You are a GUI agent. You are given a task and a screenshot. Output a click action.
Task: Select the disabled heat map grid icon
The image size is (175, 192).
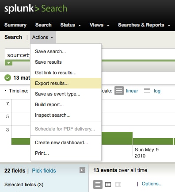point(118,184)
